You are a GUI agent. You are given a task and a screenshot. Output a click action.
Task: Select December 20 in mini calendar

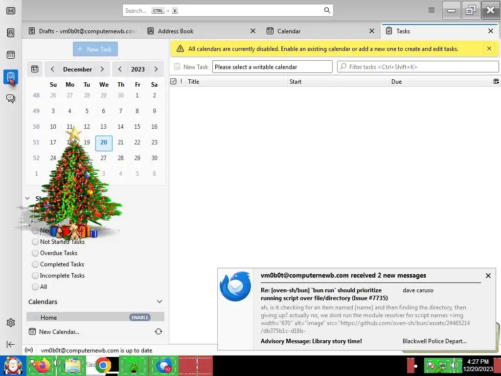[104, 142]
